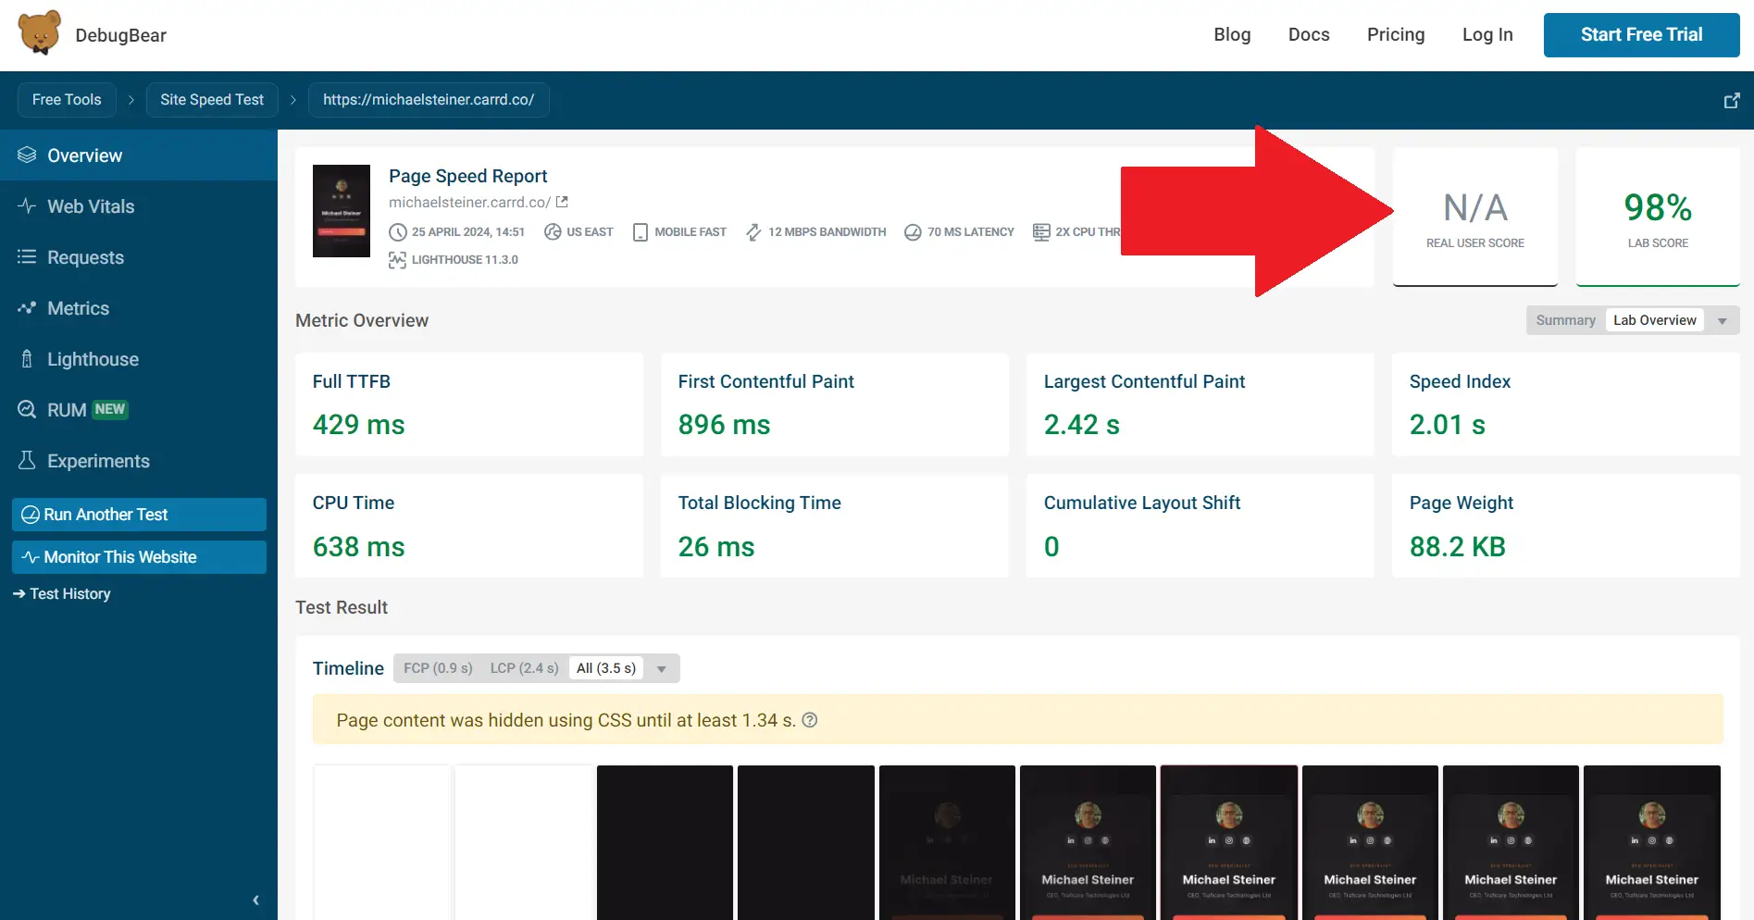Open the Metric Overview view dropdown arrow
1754x920 pixels.
pos(1722,320)
